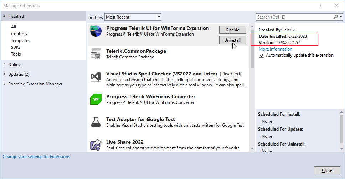Viewport: 345px width, 179px height.
Task: Select the Telerik.CommonPackage title
Action: click(136, 51)
